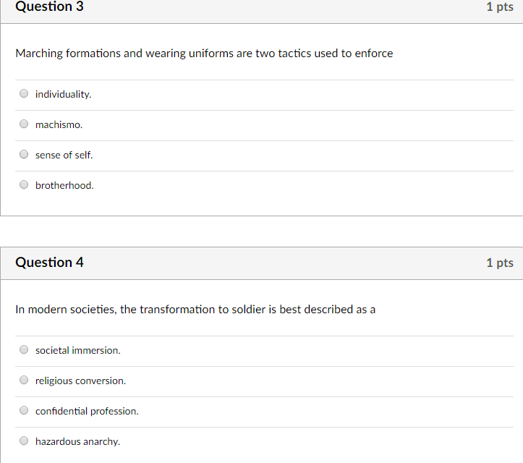This screenshot has width=523, height=463.
Task: Click the 'brotherhood.' answer text
Action: [64, 185]
